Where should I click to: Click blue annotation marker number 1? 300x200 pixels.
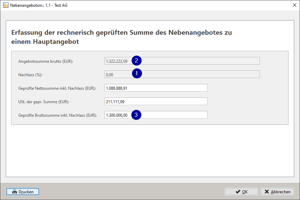click(137, 74)
